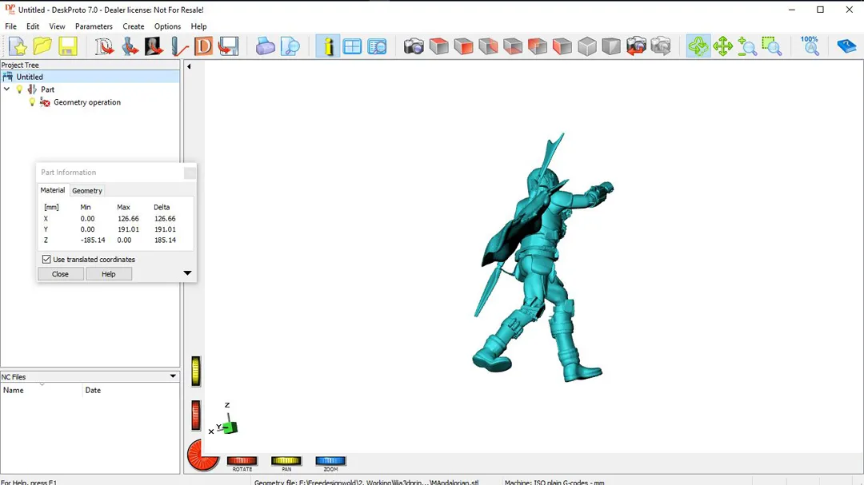Screen dimensions: 864x485
Task: Click the orange D wizard icon
Action: click(x=203, y=46)
